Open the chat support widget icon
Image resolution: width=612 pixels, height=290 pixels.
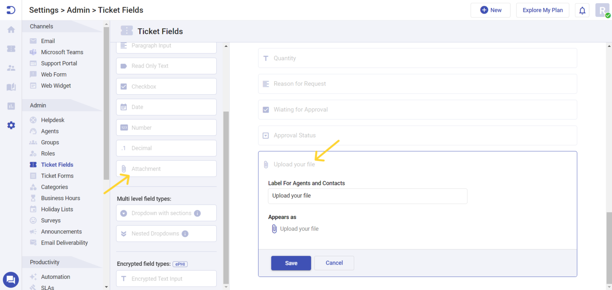coord(11,280)
